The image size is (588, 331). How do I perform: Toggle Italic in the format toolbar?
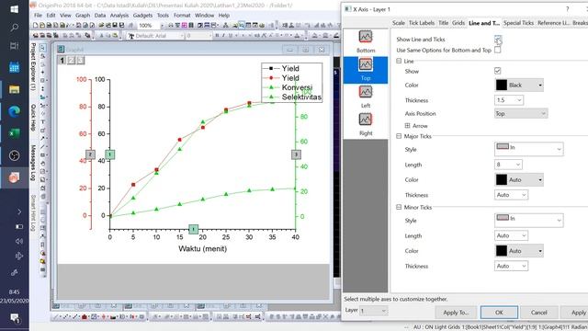coord(223,36)
